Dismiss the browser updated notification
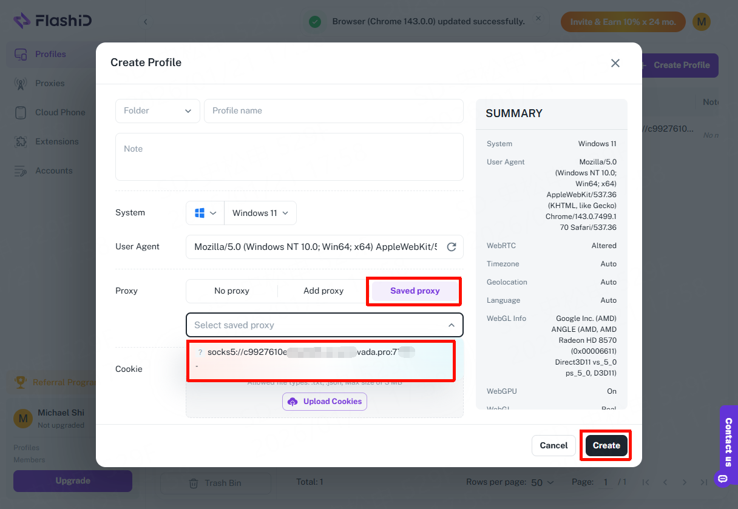Viewport: 738px width, 509px height. (538, 19)
